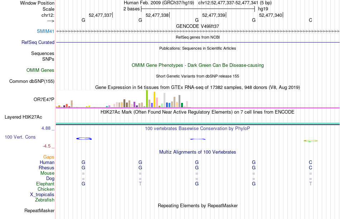Select the Zebrafish species label

pyautogui.click(x=45, y=200)
